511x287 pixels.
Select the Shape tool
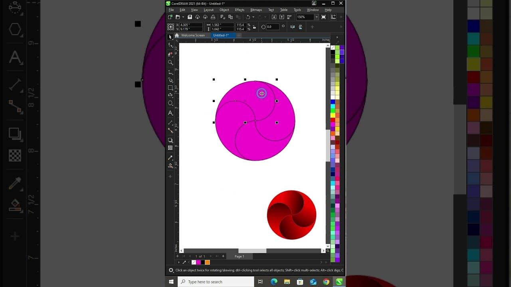tap(170, 45)
